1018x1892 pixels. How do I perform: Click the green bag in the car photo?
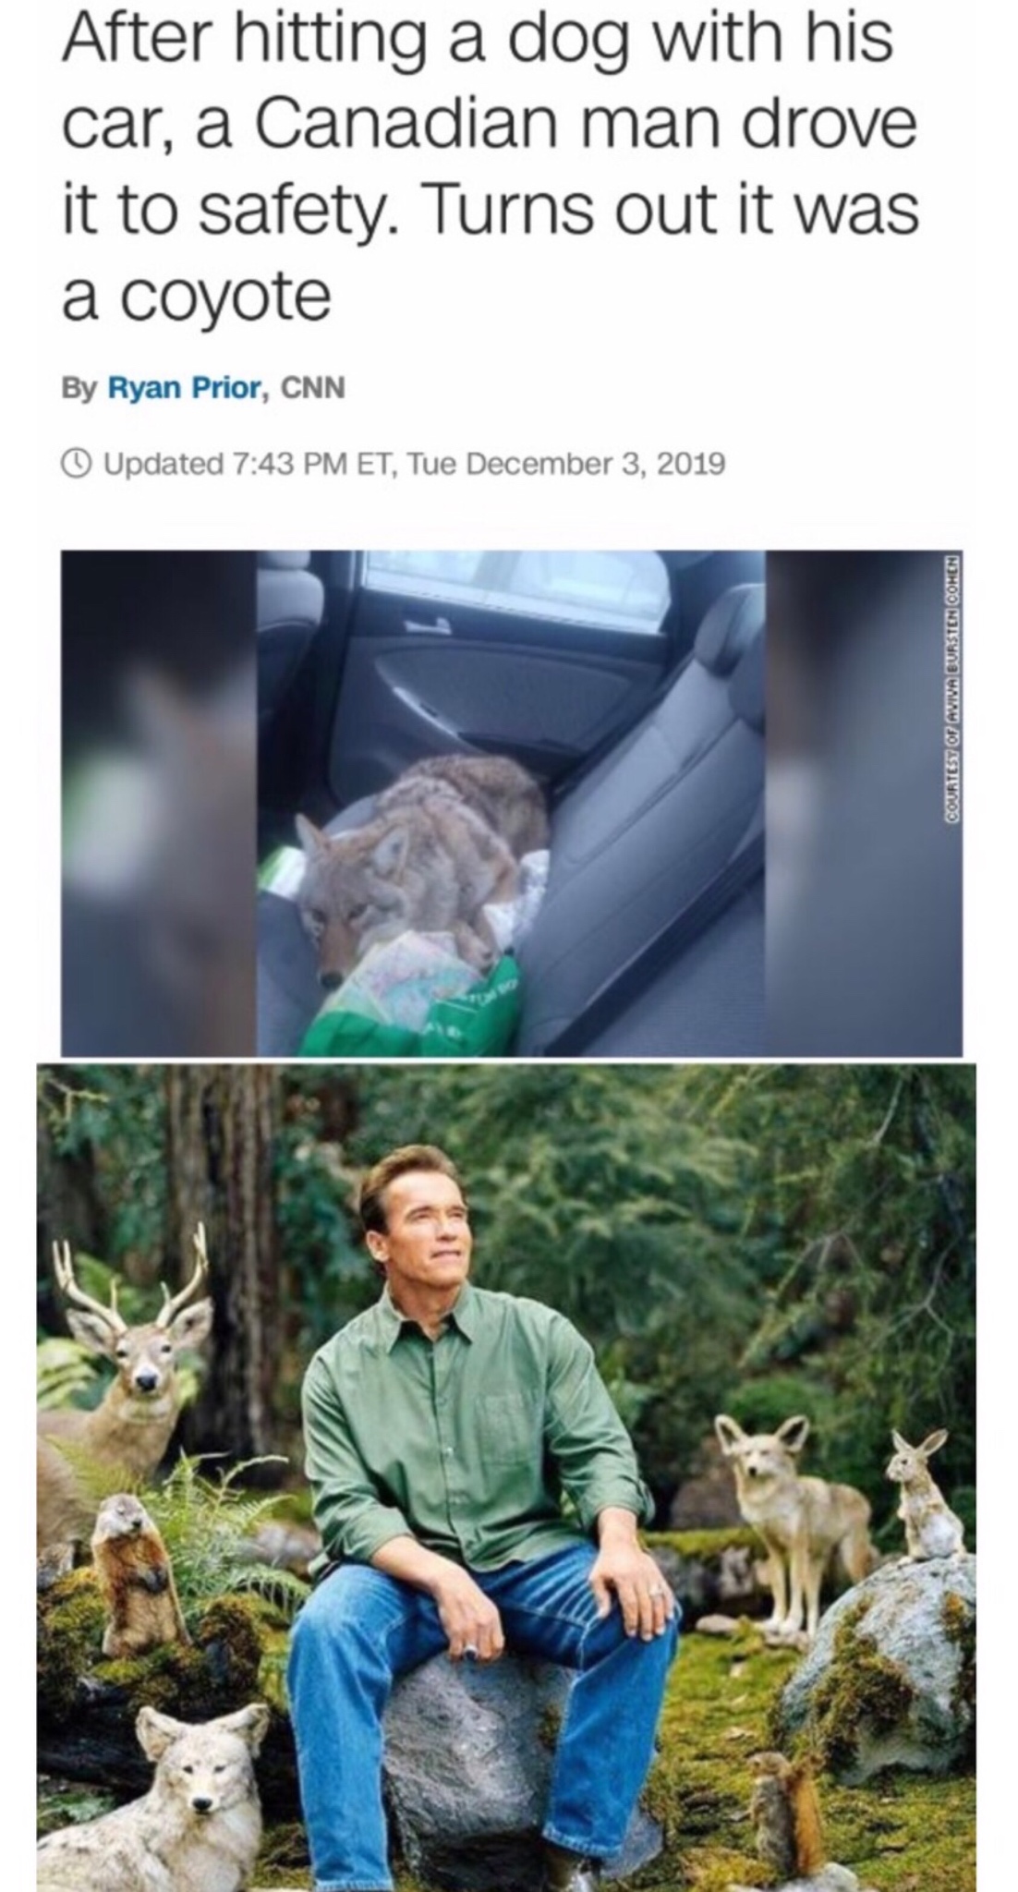tap(453, 1012)
